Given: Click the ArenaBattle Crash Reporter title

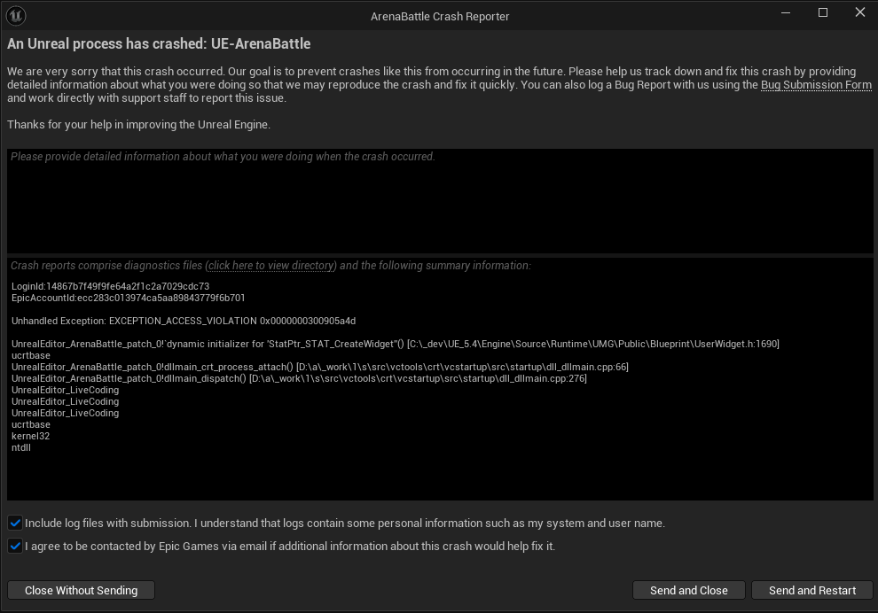Looking at the screenshot, I should point(440,17).
